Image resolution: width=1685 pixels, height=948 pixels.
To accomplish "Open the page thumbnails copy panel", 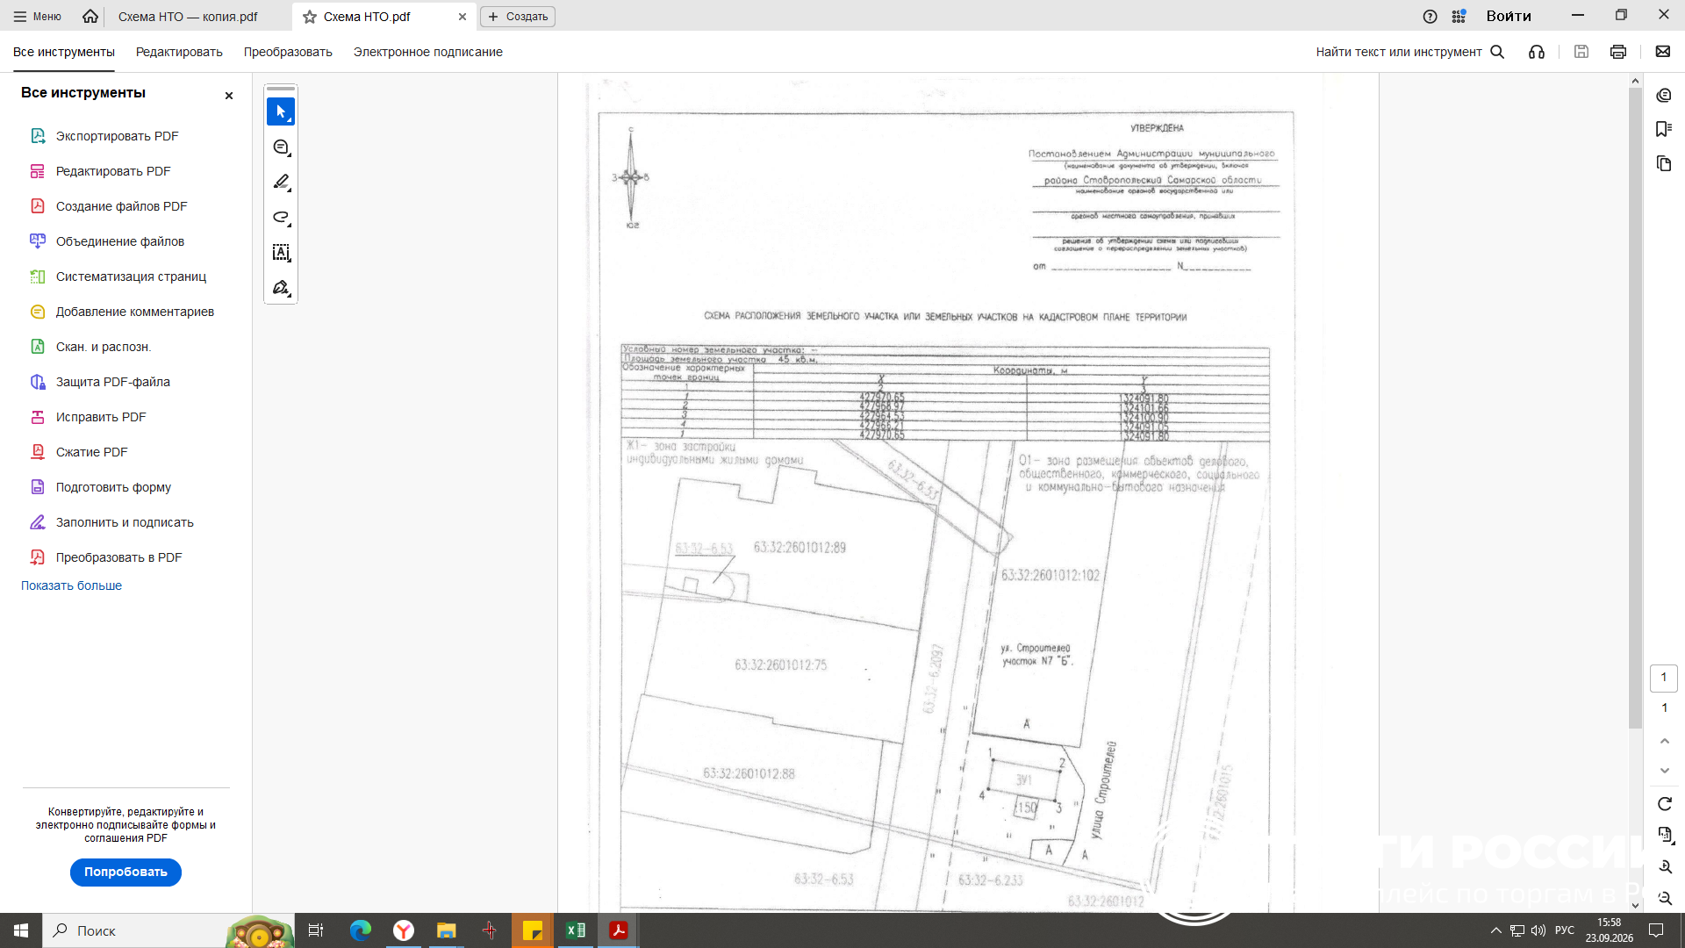I will coord(1664,163).
